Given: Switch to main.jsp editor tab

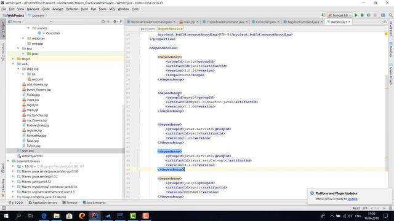Looking at the screenshot, I should [189, 22].
